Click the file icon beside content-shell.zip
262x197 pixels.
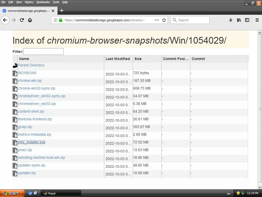tap(15, 112)
